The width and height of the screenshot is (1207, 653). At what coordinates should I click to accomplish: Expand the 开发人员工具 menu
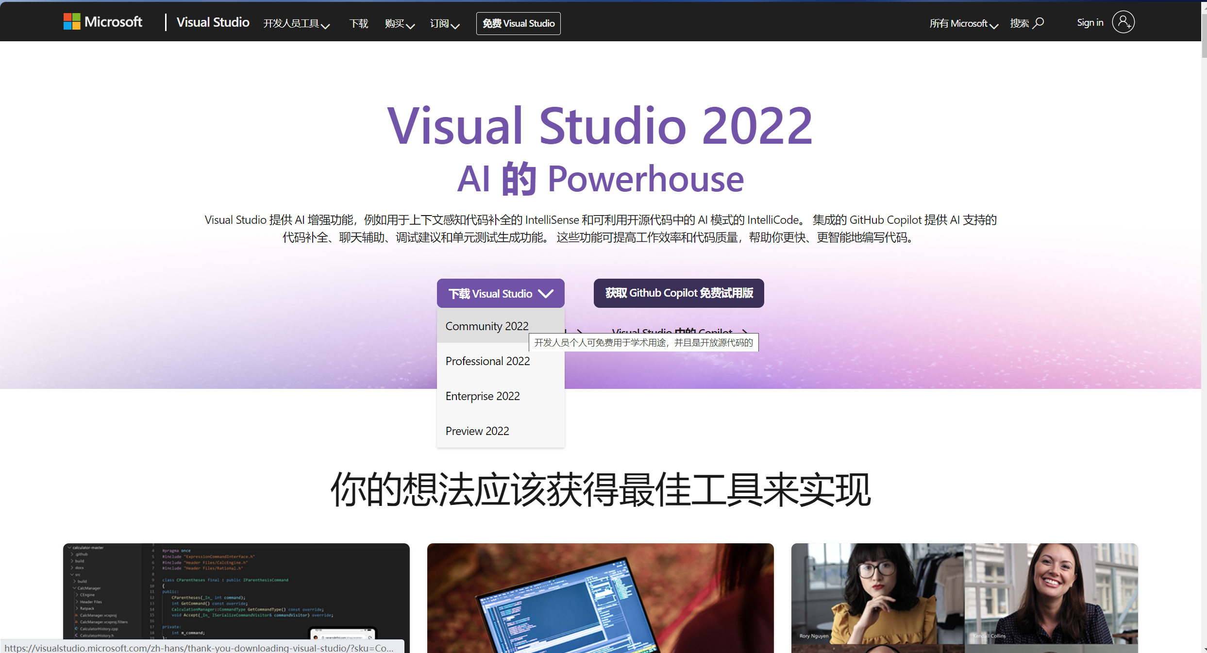click(296, 24)
